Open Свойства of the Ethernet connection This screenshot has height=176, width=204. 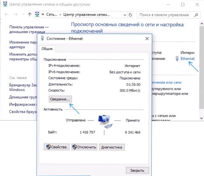click(x=56, y=147)
